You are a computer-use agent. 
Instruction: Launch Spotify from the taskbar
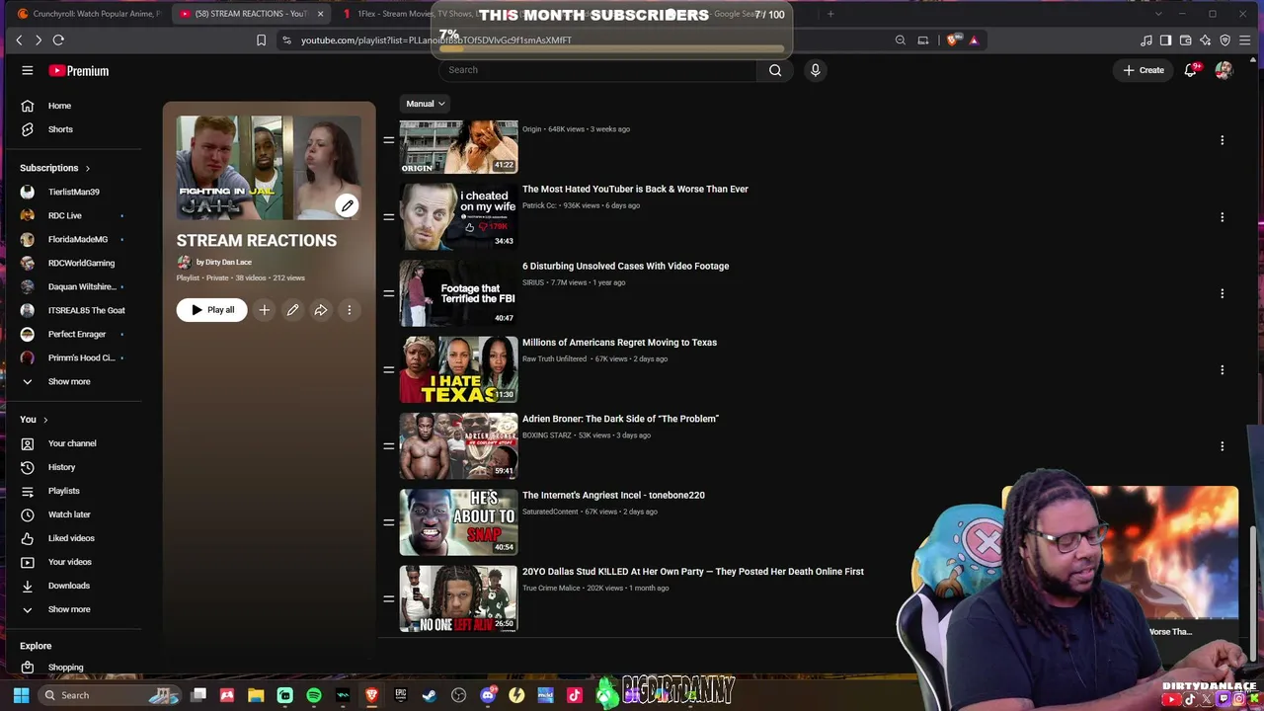(x=314, y=695)
